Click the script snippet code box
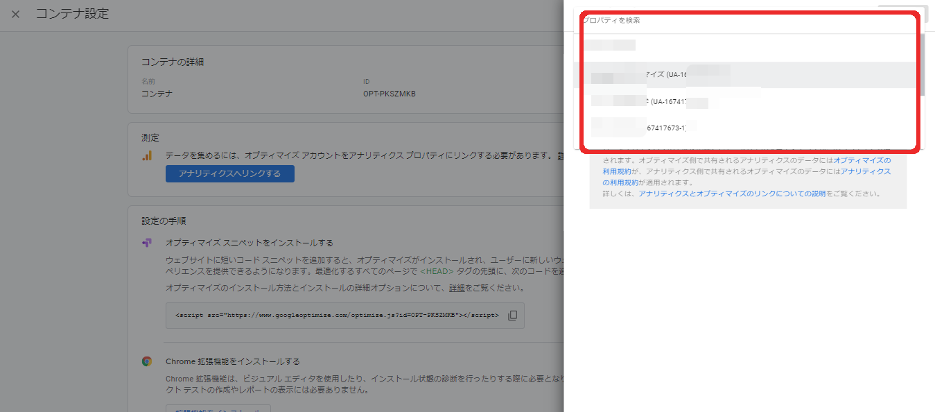935x412 pixels. [x=345, y=316]
